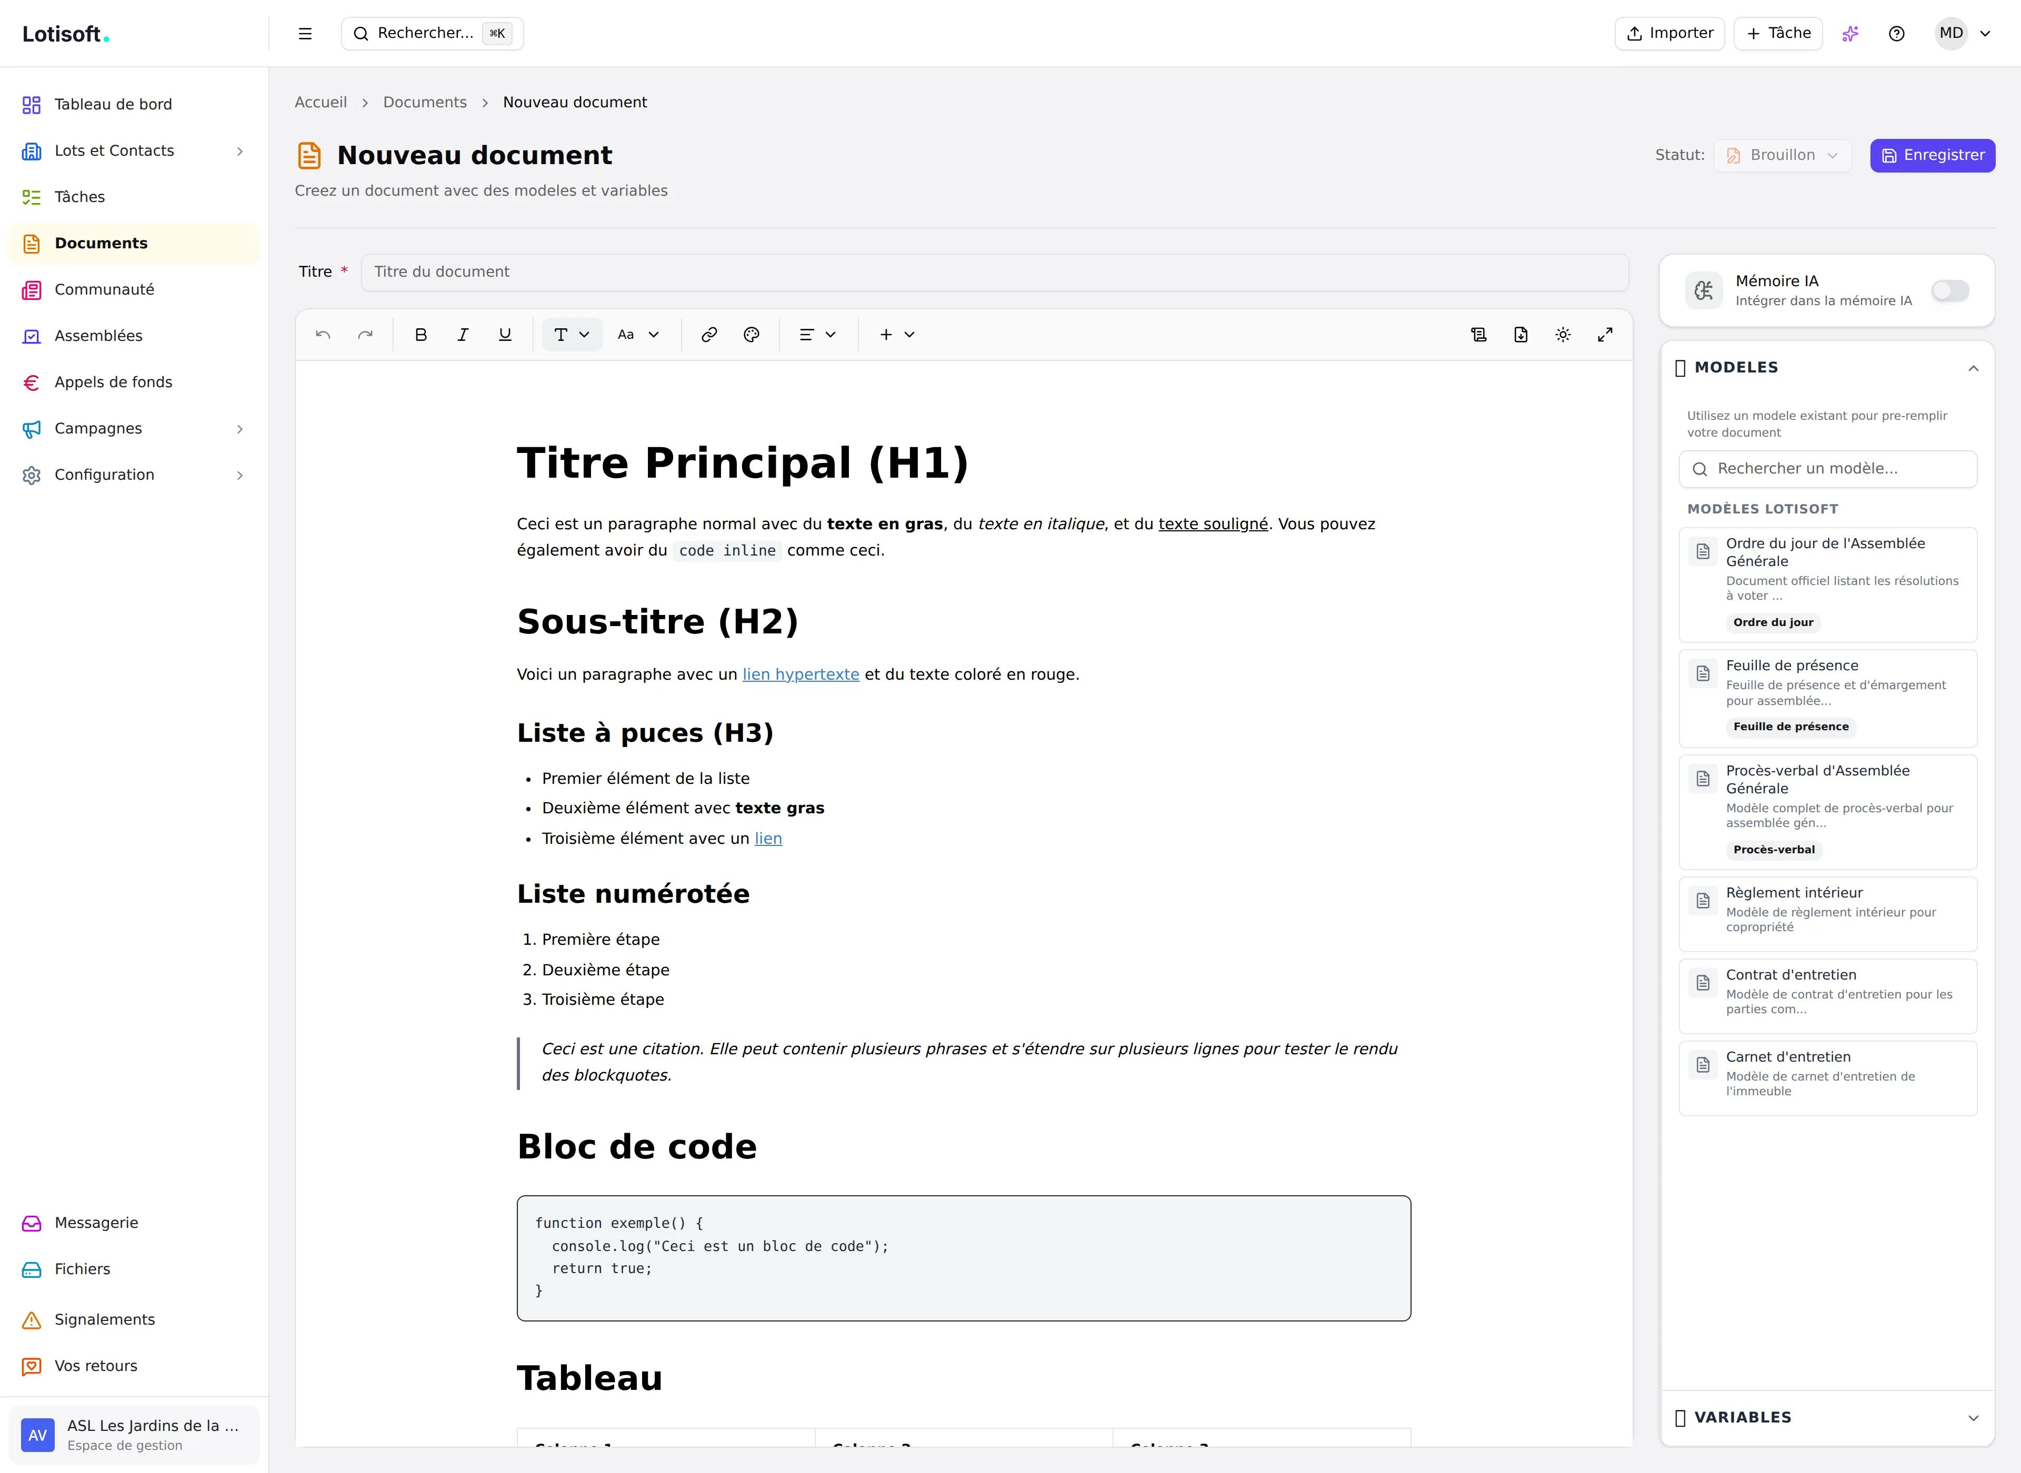Image resolution: width=2021 pixels, height=1473 pixels.
Task: Click the Enregistrer button
Action: [1932, 155]
